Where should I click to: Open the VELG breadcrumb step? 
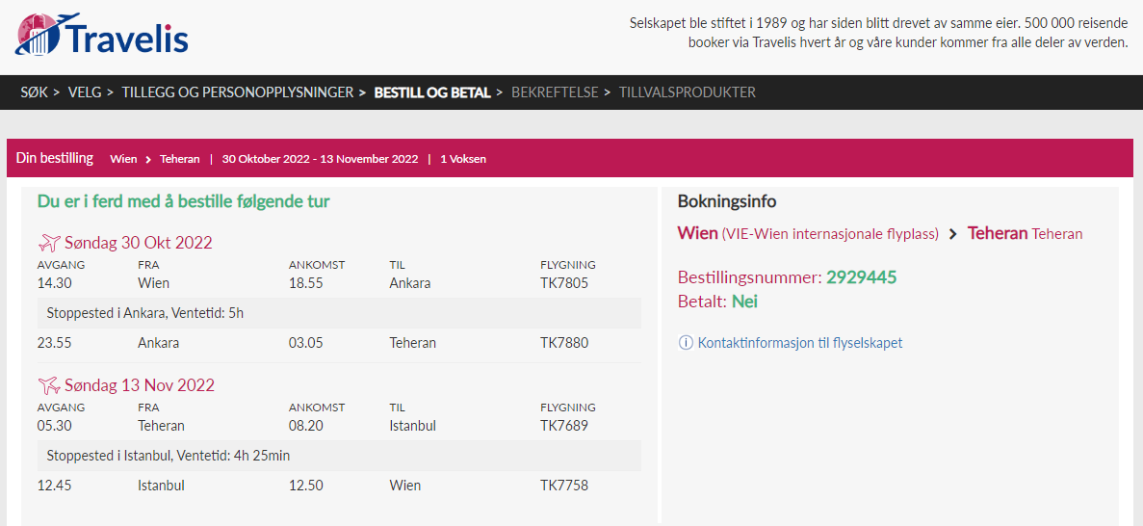(x=85, y=92)
